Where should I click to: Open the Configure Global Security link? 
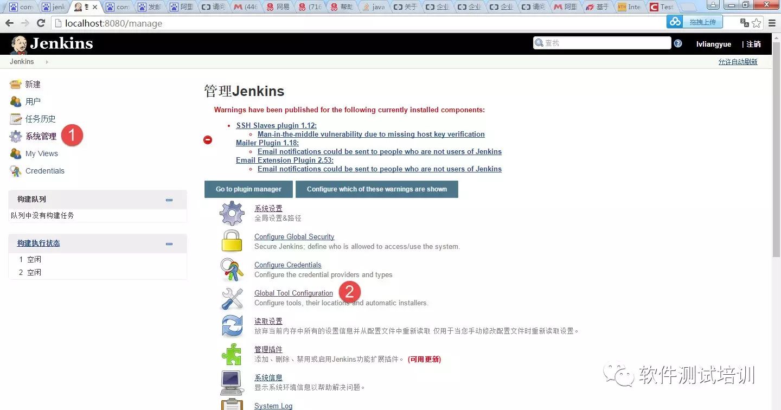[295, 236]
